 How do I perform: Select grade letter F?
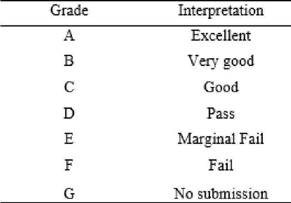point(69,165)
